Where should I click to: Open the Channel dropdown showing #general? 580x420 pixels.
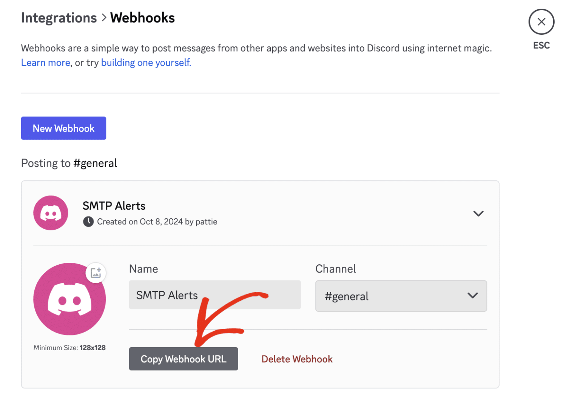401,296
